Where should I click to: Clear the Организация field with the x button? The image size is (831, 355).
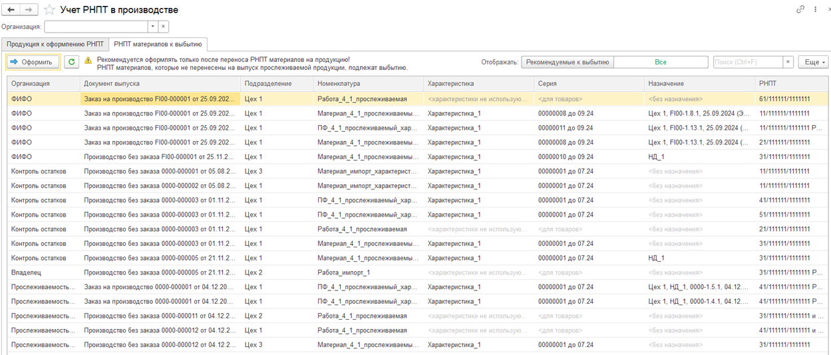[x=164, y=27]
